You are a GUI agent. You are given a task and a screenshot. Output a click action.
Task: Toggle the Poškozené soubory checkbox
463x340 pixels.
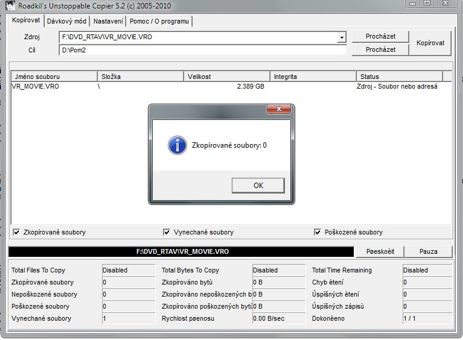pyautogui.click(x=318, y=232)
